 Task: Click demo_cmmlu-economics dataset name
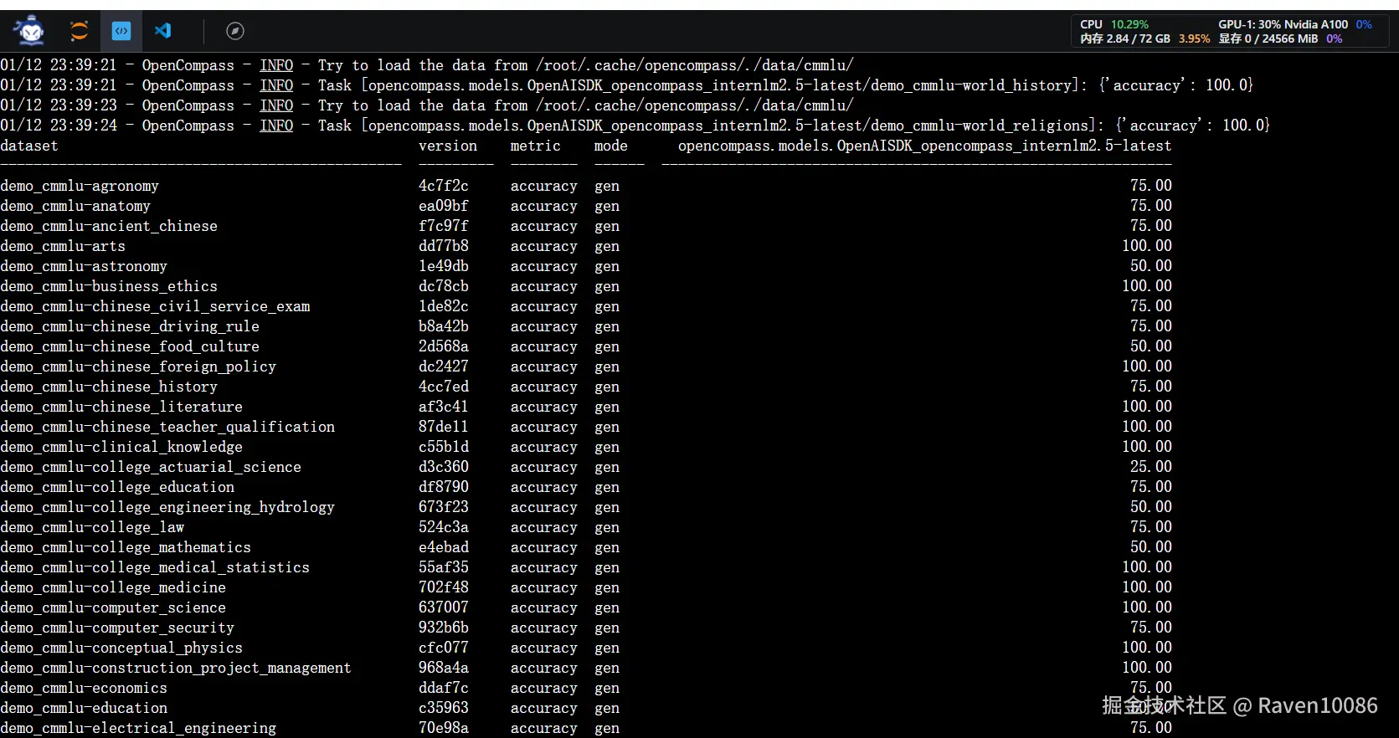(84, 688)
